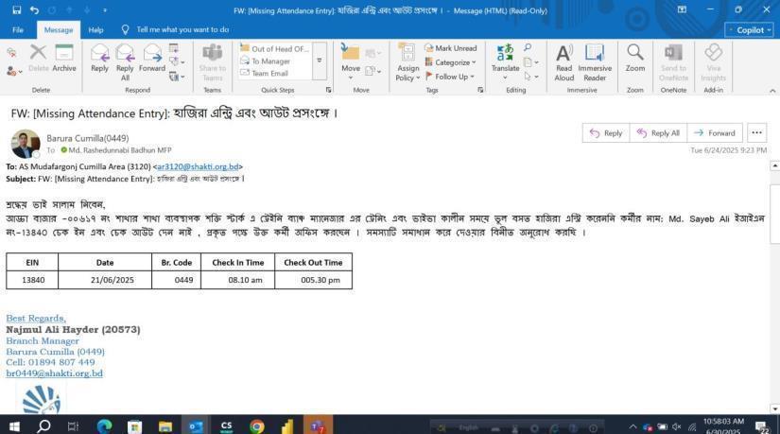Switch to the Help tab
This screenshot has height=434, width=780.
pyautogui.click(x=95, y=29)
